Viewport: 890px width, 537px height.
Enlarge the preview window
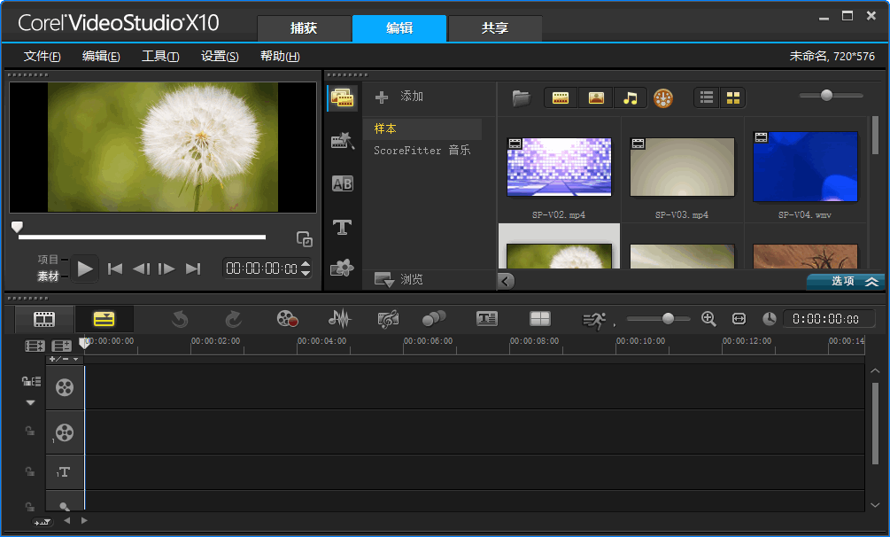click(305, 239)
